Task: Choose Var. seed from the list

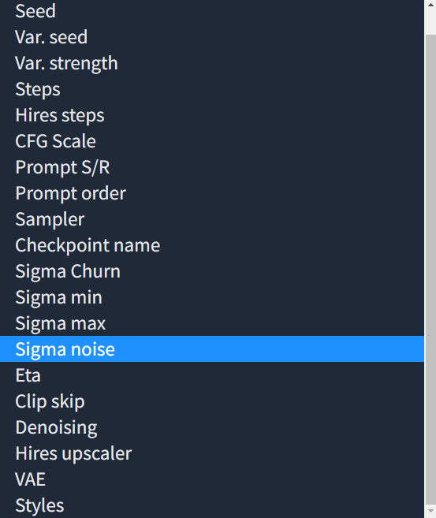Action: click(212, 37)
